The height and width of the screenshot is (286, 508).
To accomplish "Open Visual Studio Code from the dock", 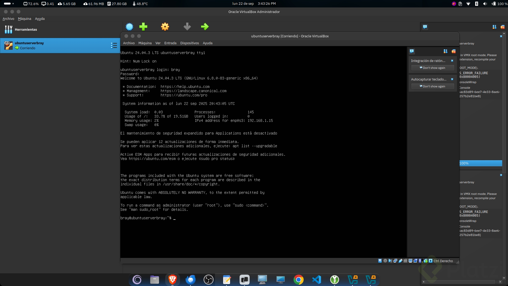I will [317, 279].
